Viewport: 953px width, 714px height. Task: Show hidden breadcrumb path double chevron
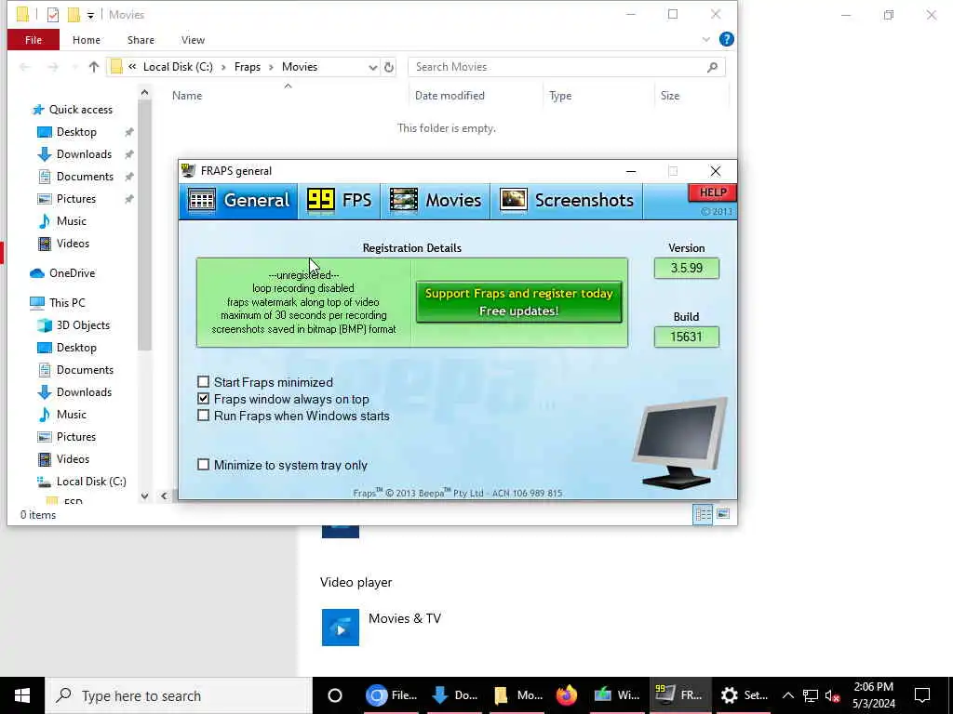pyautogui.click(x=132, y=67)
